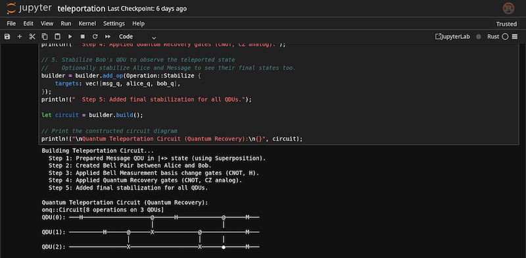Click the println Quantum Teleportation Circuit code line
The image size is (526, 258).
pyautogui.click(x=172, y=139)
